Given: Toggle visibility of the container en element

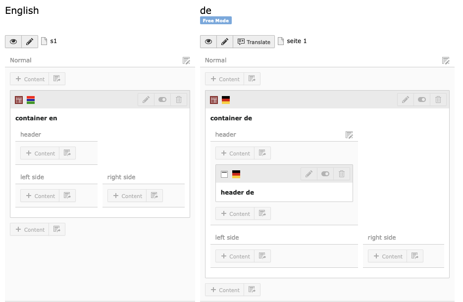Looking at the screenshot, I should (x=162, y=100).
